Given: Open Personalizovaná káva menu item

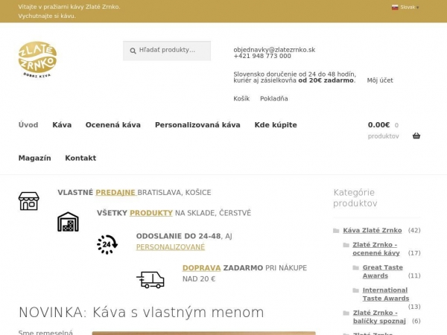Looking at the screenshot, I should tap(197, 125).
